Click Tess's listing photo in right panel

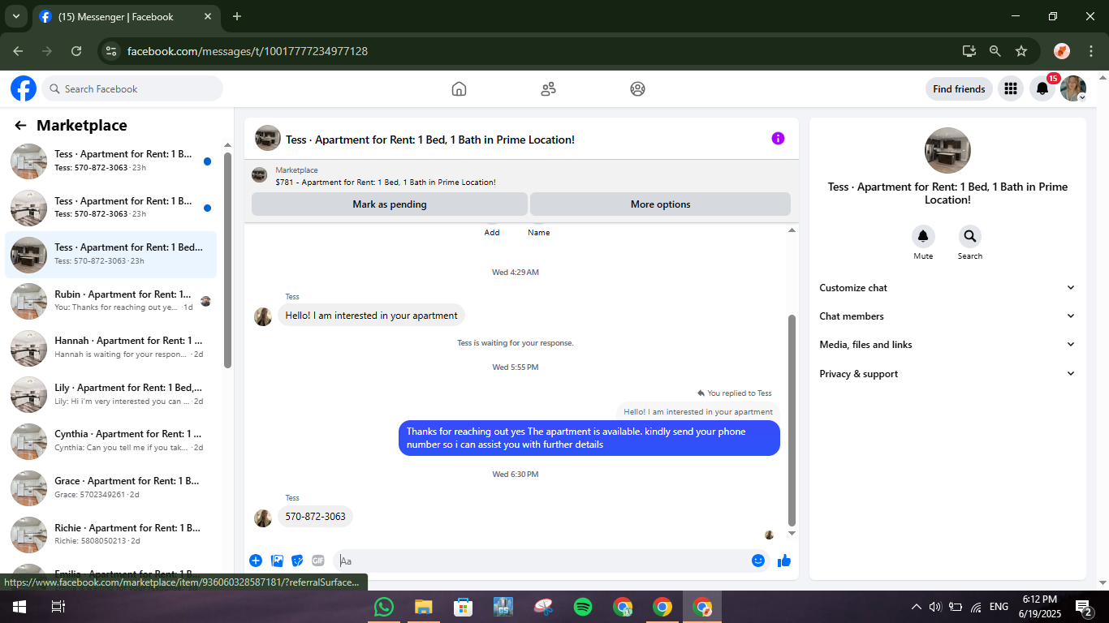click(947, 150)
